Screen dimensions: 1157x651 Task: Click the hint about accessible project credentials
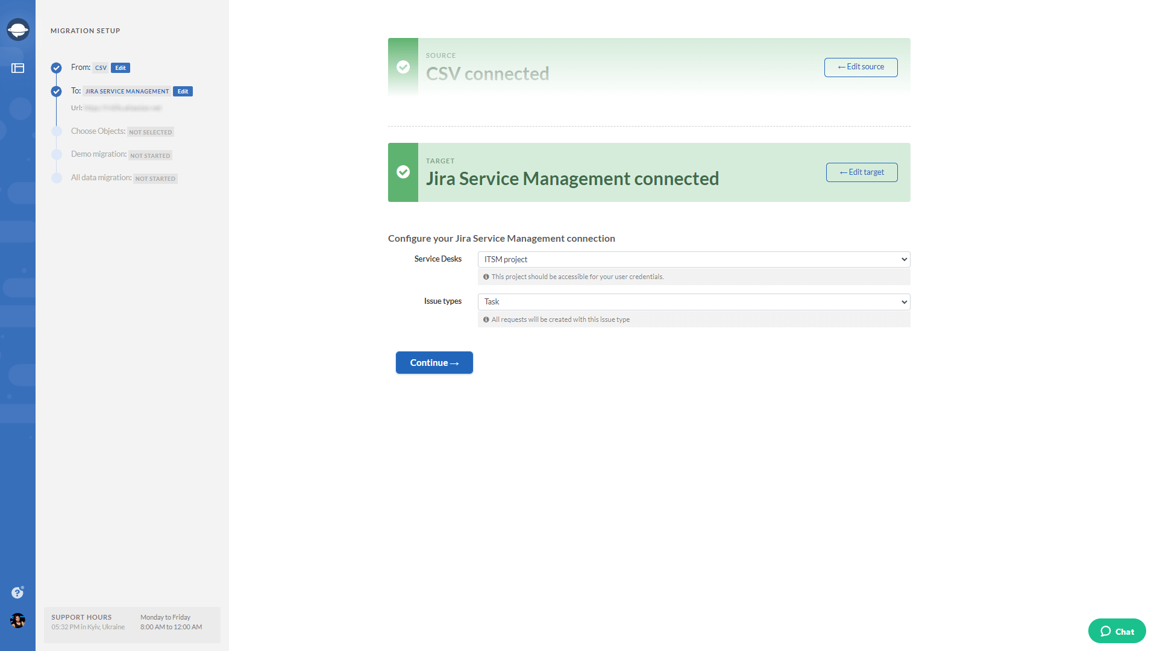pyautogui.click(x=577, y=277)
